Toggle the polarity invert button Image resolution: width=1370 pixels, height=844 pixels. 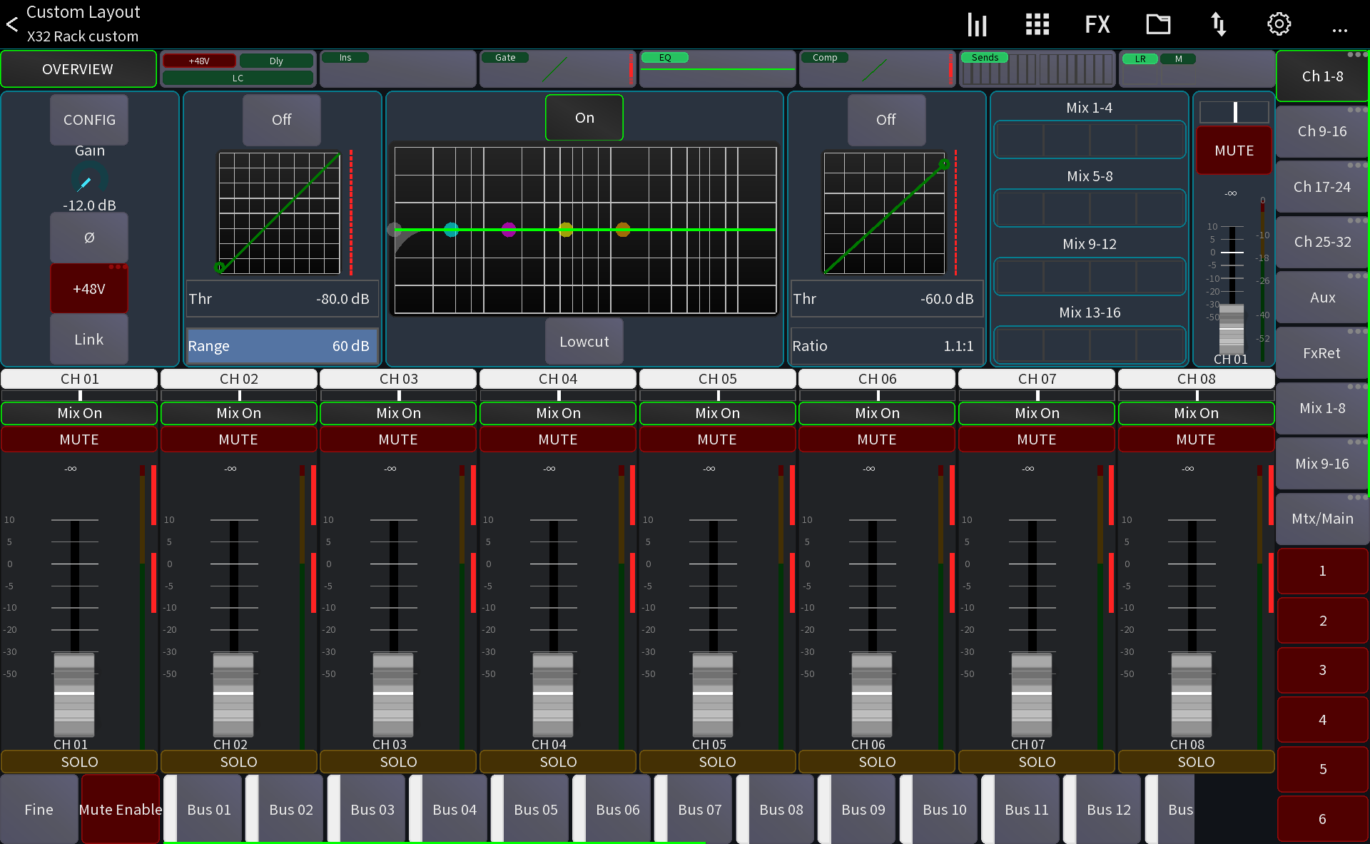[88, 238]
